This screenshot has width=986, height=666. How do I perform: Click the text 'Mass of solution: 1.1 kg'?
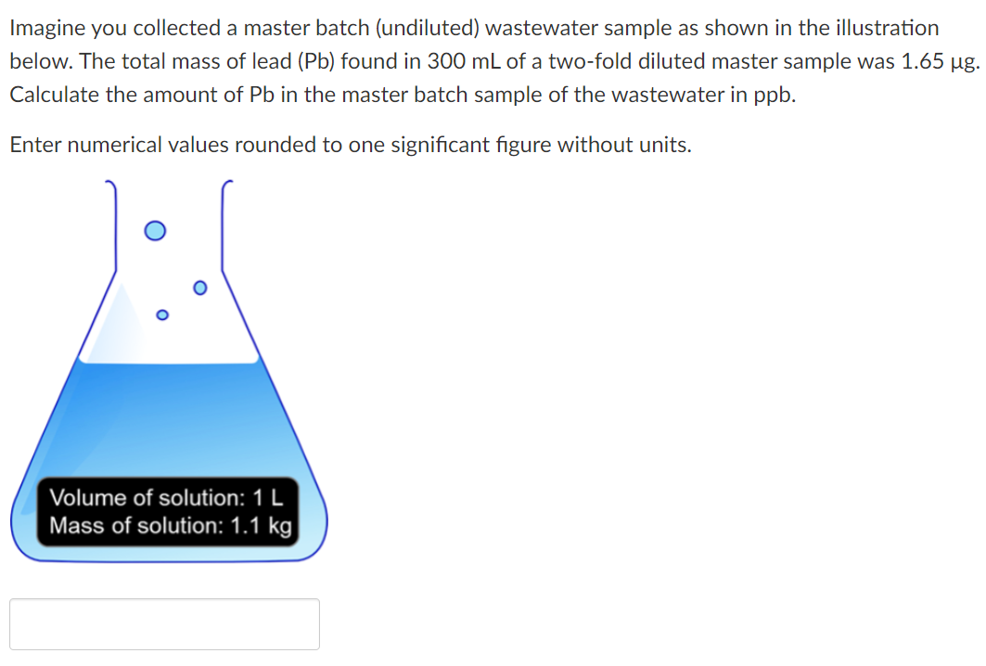coord(170,526)
